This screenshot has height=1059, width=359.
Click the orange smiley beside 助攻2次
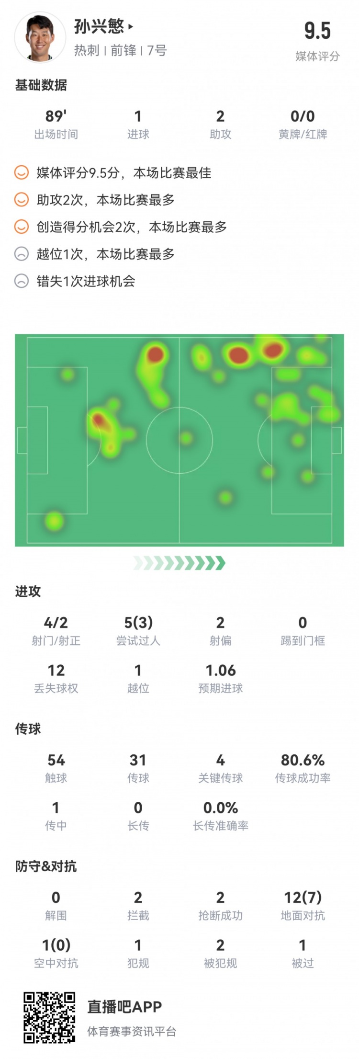pos(22,200)
